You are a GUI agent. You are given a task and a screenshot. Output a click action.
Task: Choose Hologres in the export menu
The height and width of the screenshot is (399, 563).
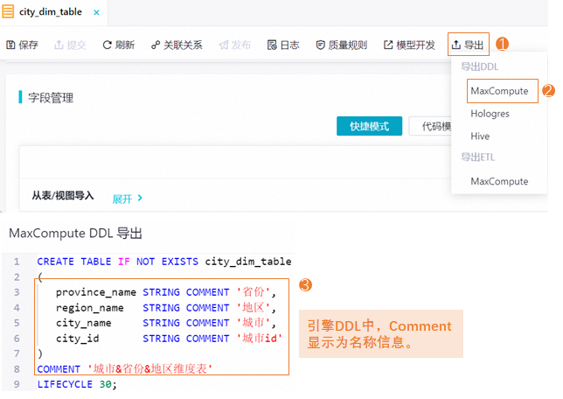[490, 114]
